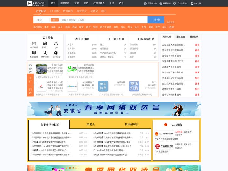Select the 店面职位 search tab
The width and height of the screenshot is (228, 171).
(x=68, y=11)
